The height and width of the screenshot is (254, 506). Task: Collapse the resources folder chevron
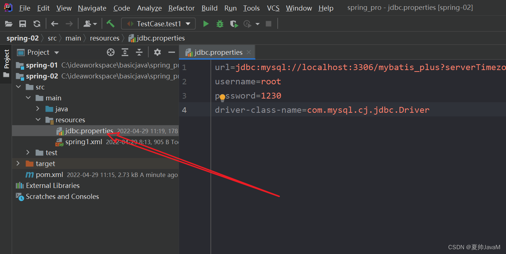(38, 120)
